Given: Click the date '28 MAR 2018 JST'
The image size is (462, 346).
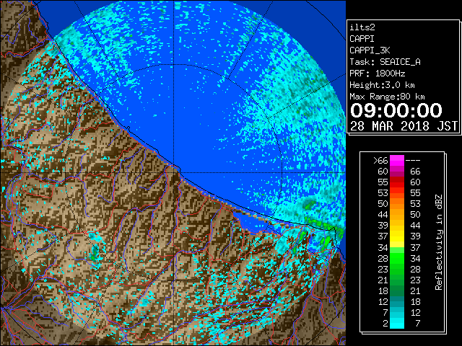Looking at the screenshot, I should [404, 126].
